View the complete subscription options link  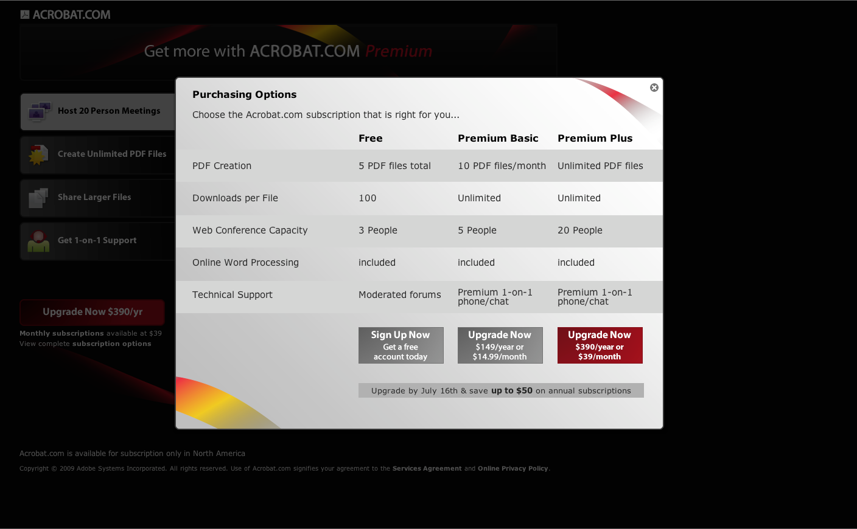coord(111,344)
